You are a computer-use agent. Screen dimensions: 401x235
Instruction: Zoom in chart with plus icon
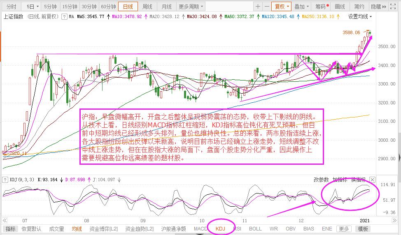pos(258,7)
